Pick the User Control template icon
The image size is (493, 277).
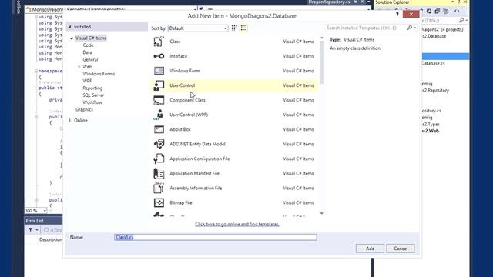tap(159, 85)
